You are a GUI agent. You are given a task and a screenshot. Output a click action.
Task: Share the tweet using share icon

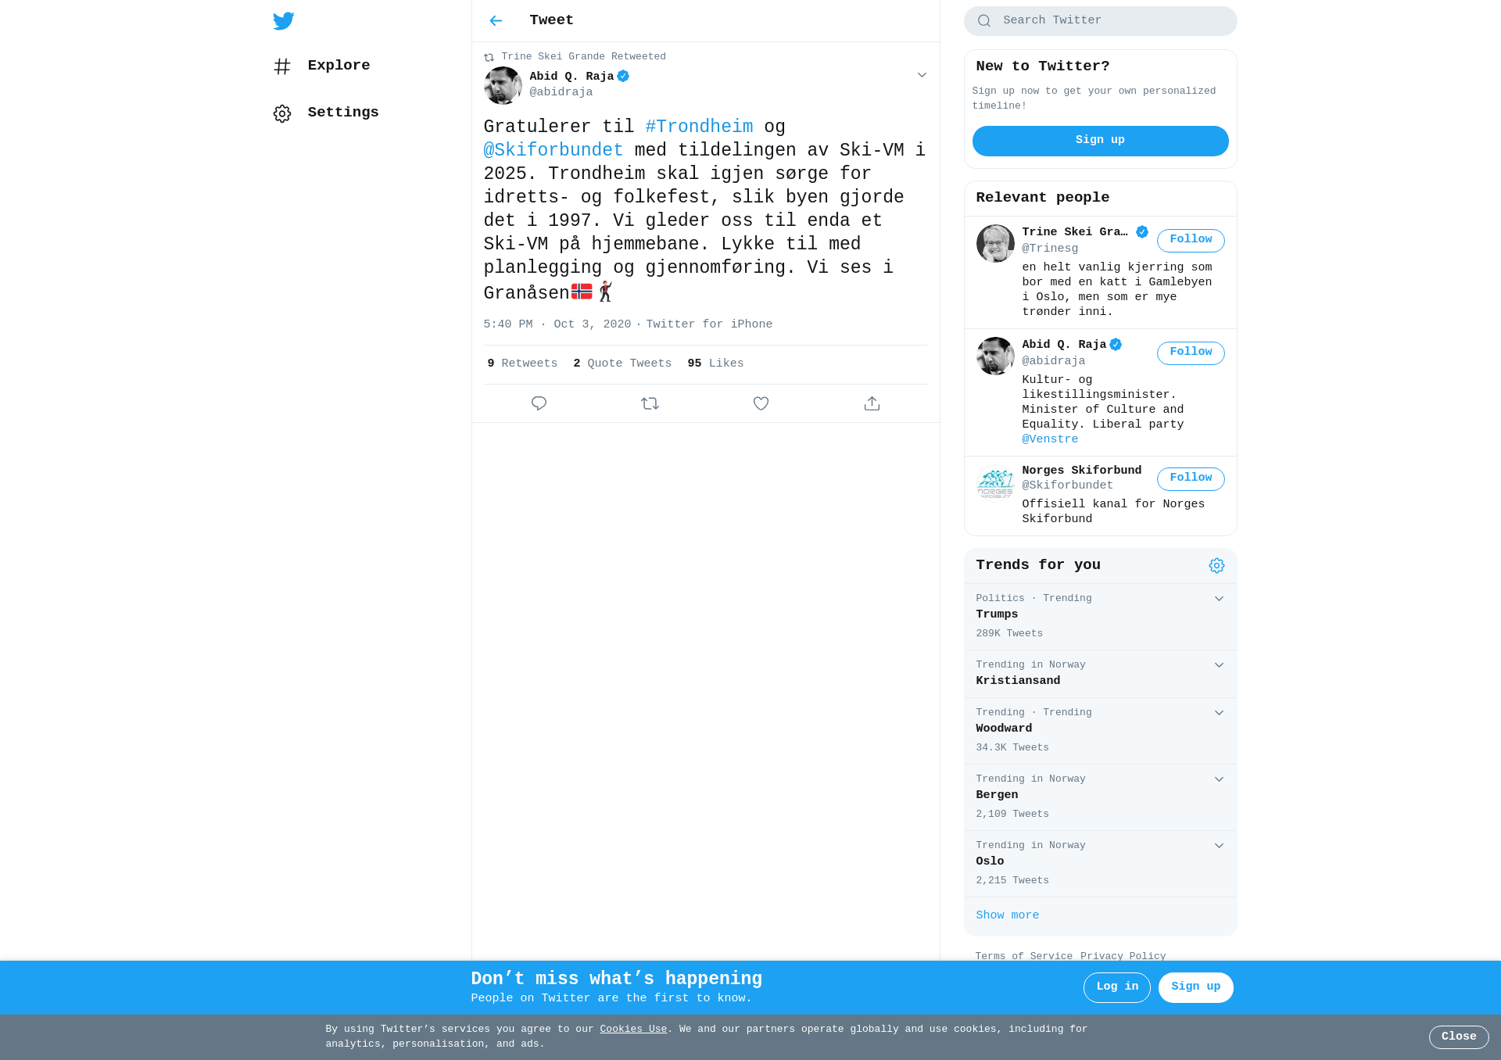point(872,403)
